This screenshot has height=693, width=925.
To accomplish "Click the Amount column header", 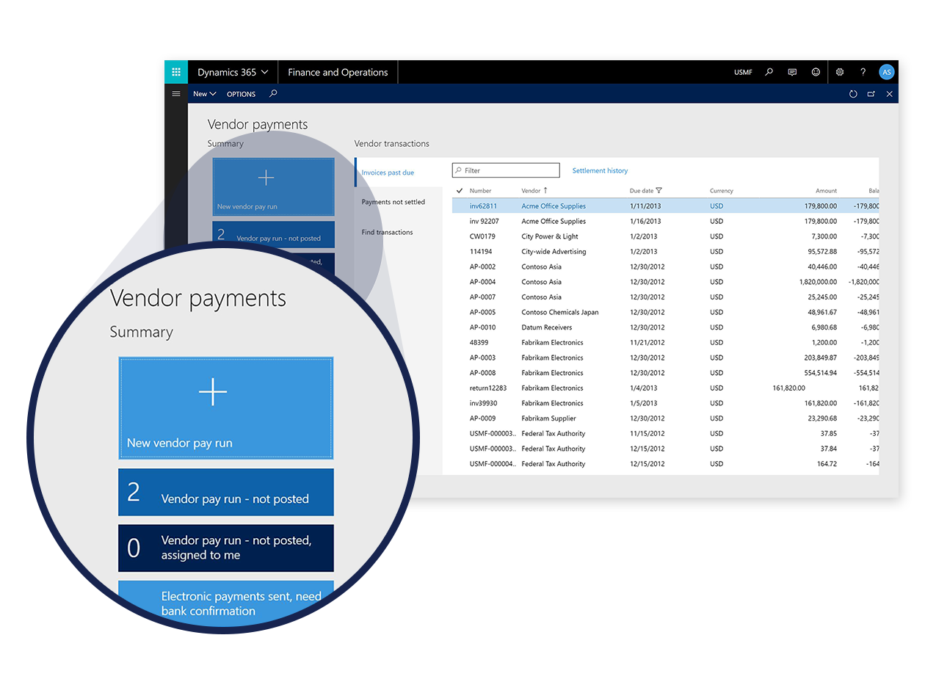I will click(x=826, y=190).
